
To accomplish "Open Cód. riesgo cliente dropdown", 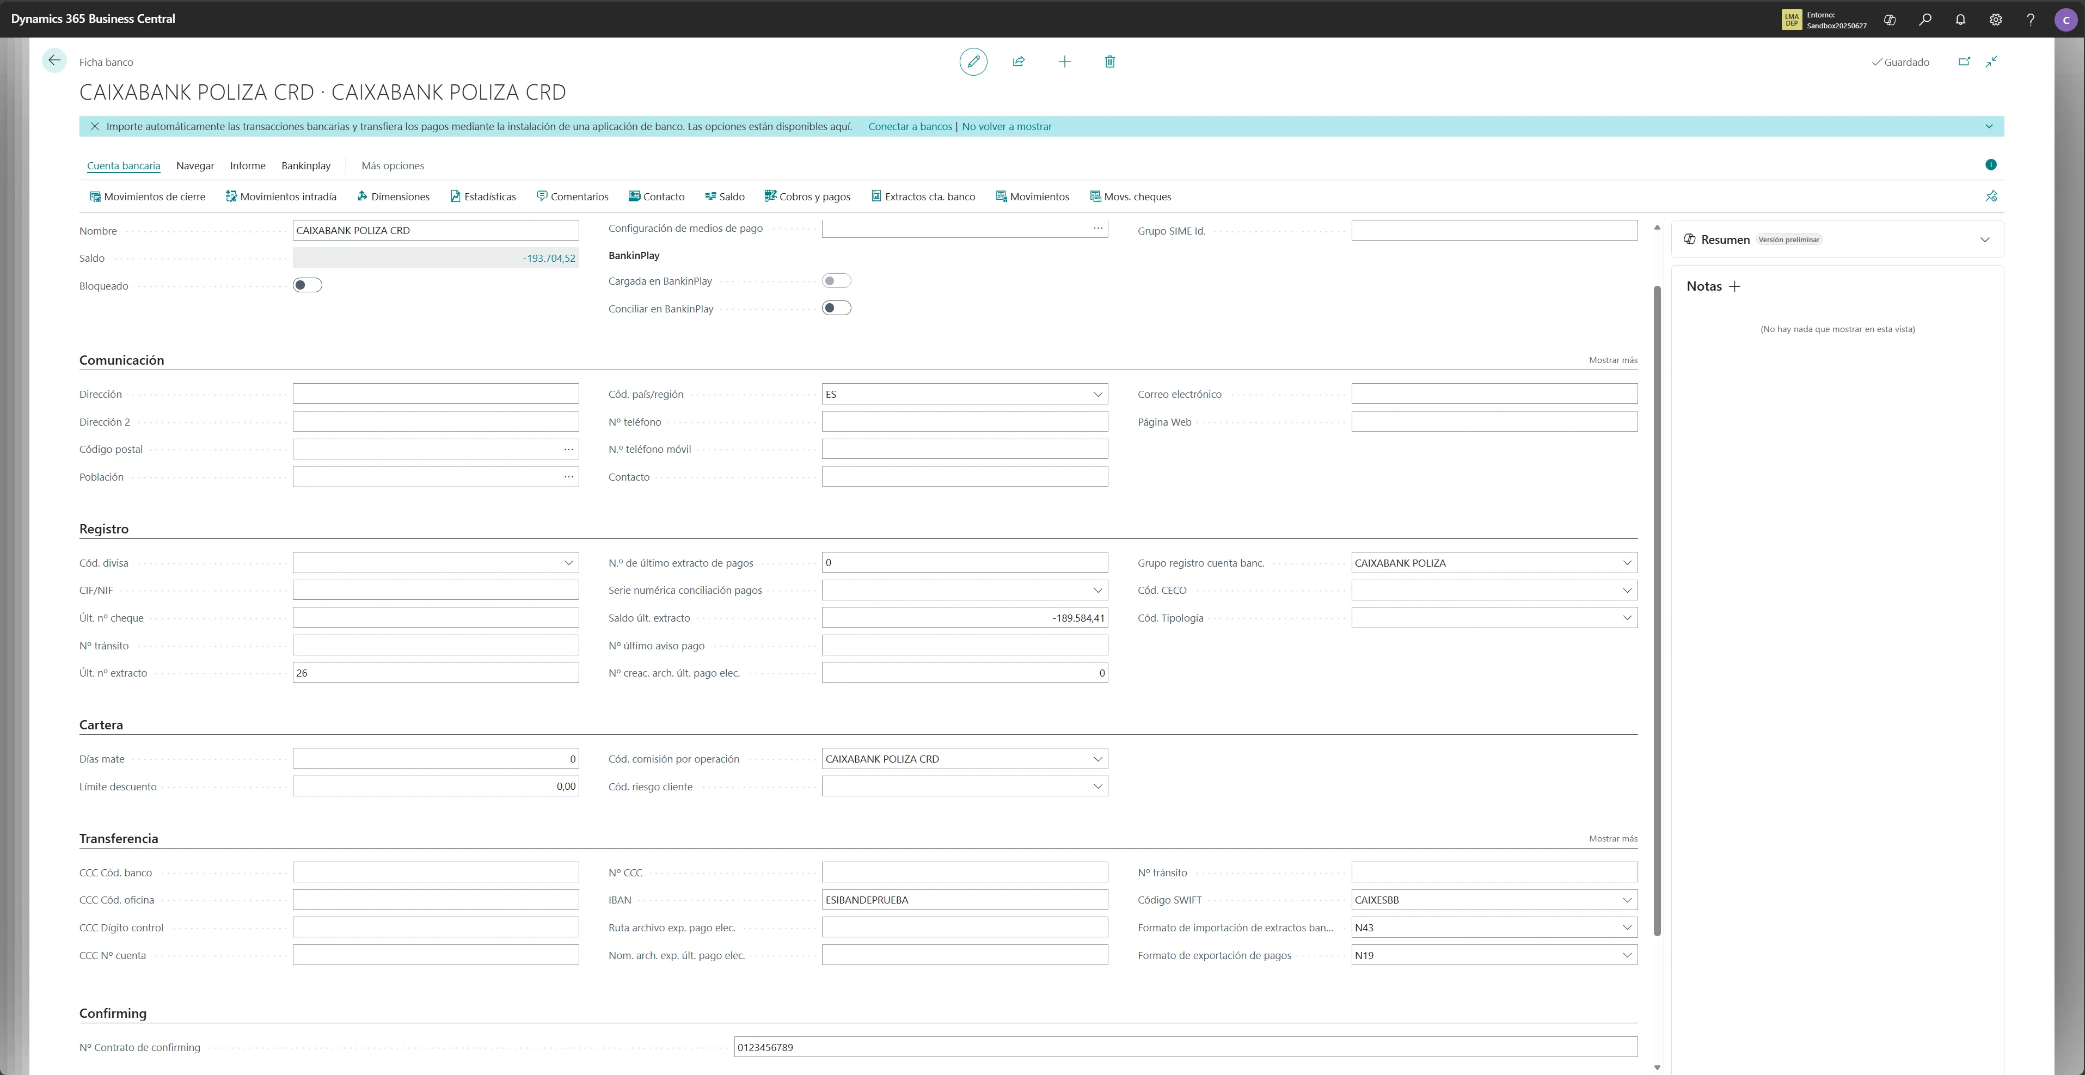I will [x=1097, y=787].
